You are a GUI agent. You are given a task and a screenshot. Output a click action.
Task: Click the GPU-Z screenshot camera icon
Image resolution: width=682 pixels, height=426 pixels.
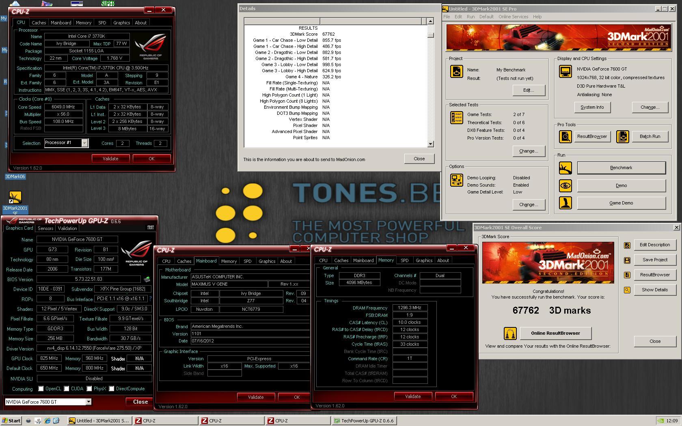(150, 228)
